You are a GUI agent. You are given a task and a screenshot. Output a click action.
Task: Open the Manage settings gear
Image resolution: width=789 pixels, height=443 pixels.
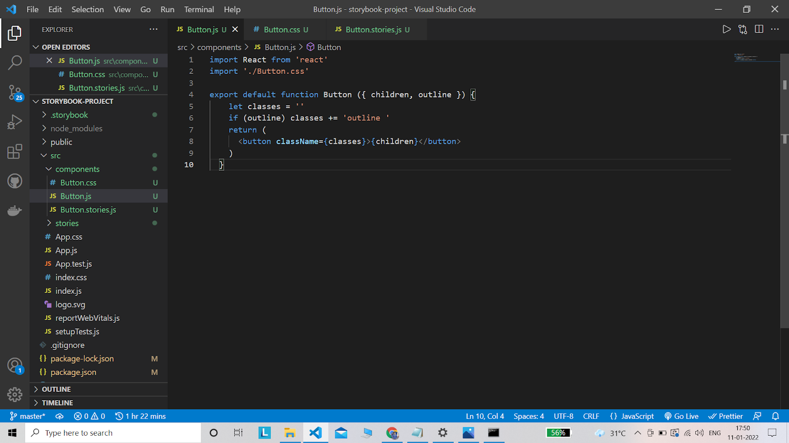15,394
